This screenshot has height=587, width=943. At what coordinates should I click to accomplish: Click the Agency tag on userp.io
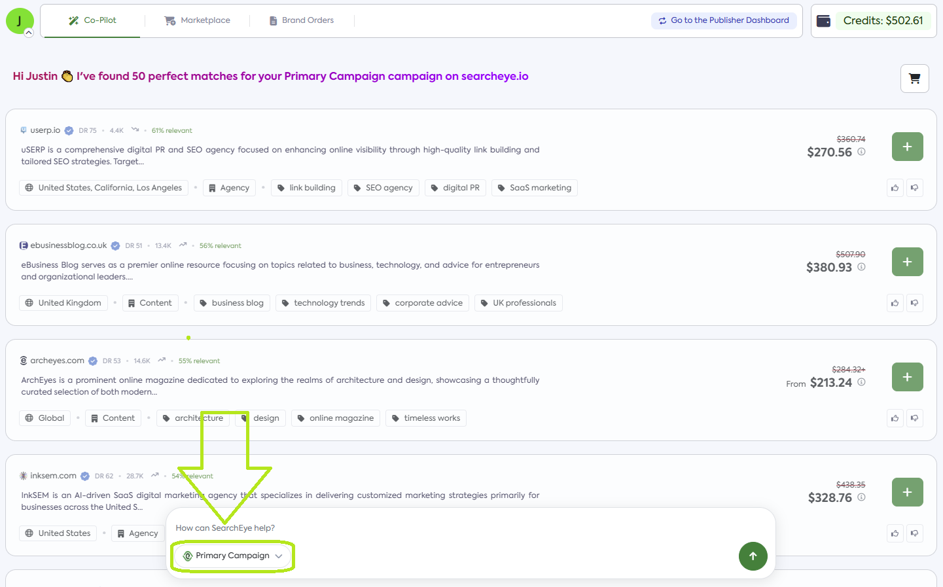[229, 188]
